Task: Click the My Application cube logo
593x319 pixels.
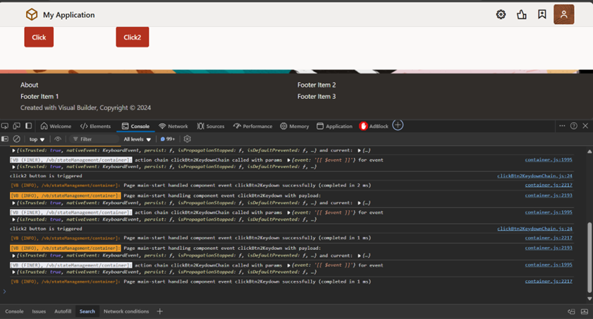Action: (32, 15)
